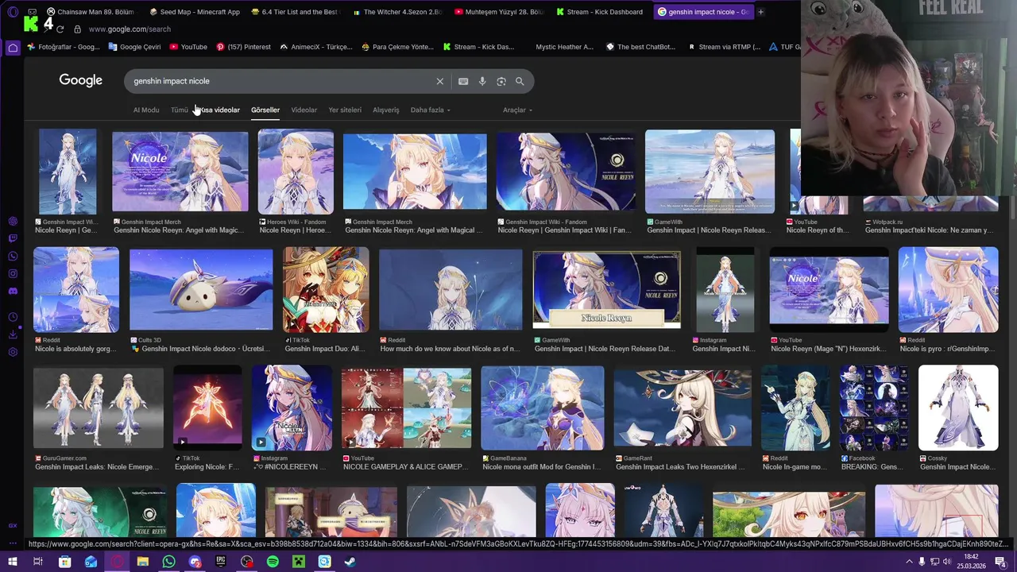Open the Cosský Genshin Impact Nicole image

958,408
